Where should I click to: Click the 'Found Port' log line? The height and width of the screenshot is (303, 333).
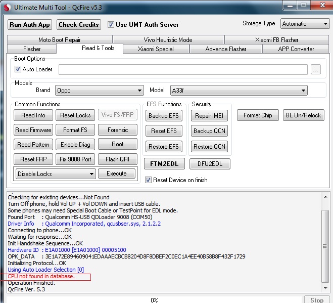(x=80, y=217)
